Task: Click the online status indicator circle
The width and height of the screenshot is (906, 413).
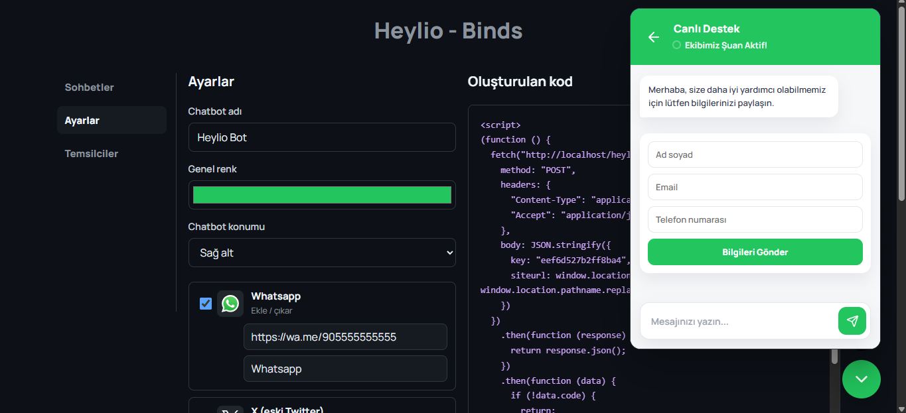Action: click(x=676, y=45)
